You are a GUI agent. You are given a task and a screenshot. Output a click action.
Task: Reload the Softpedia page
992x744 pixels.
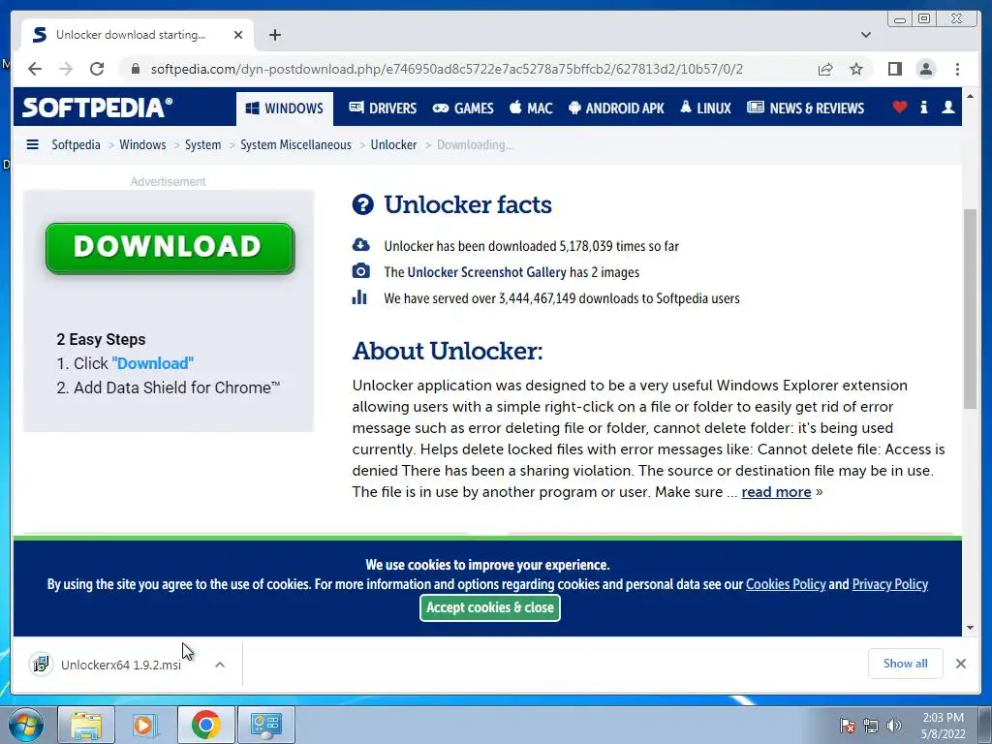tap(97, 69)
